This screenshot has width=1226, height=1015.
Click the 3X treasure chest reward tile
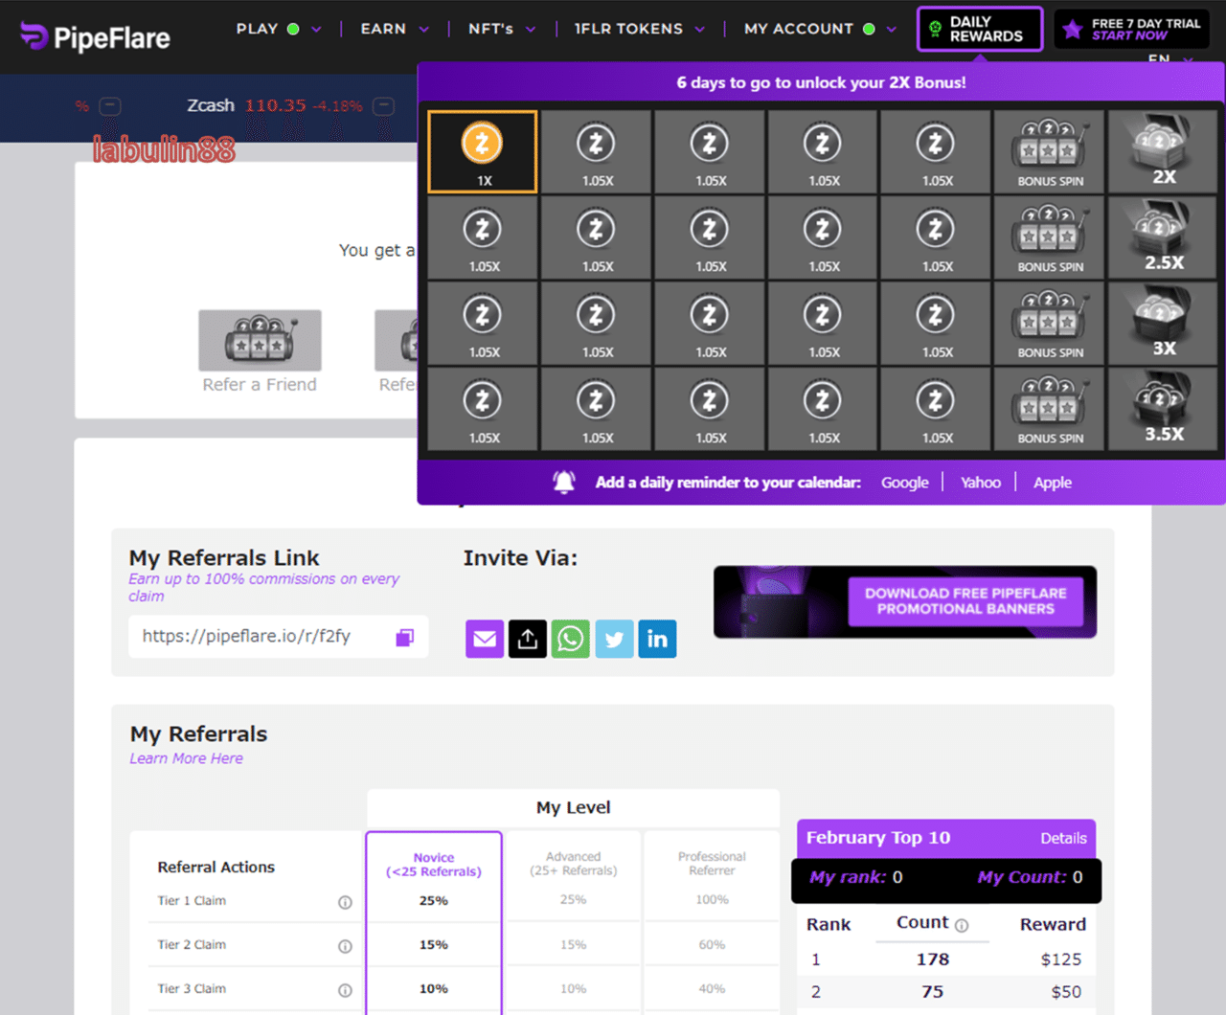pyautogui.click(x=1163, y=323)
